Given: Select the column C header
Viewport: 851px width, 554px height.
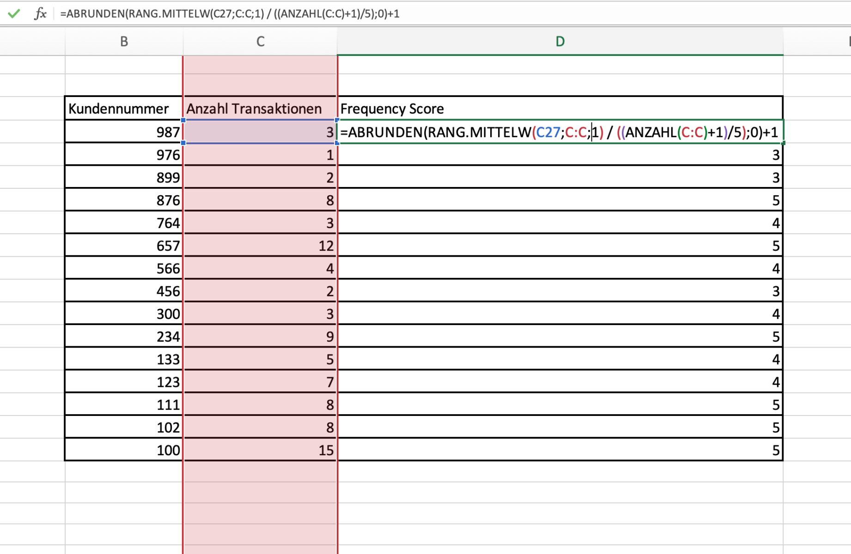Looking at the screenshot, I should 260,42.
